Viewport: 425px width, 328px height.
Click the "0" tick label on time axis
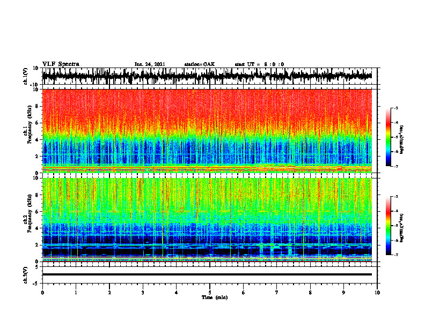tap(42, 293)
